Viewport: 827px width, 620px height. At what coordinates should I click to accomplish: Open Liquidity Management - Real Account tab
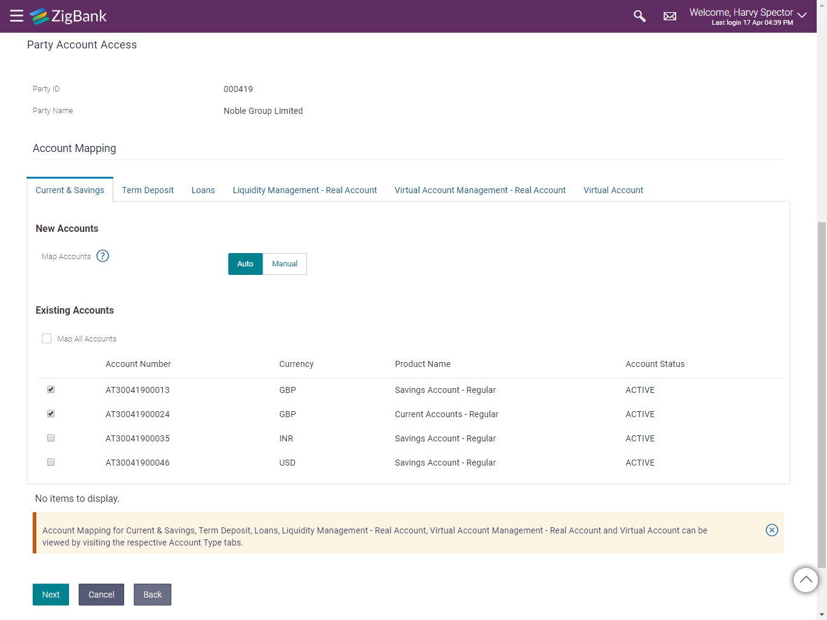point(305,190)
